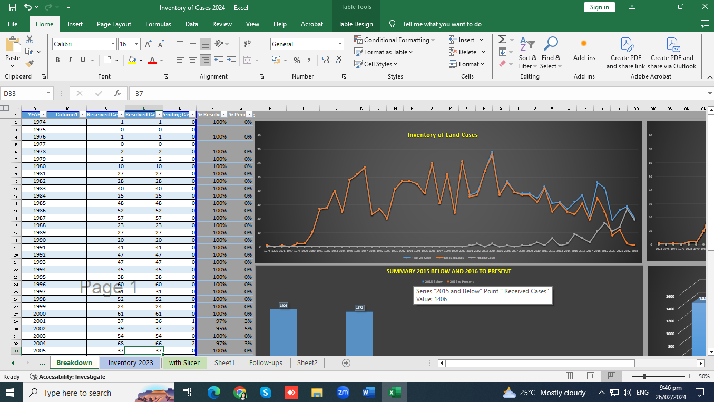Click Accessibility: Investigate in status bar
The width and height of the screenshot is (714, 402).
click(67, 377)
